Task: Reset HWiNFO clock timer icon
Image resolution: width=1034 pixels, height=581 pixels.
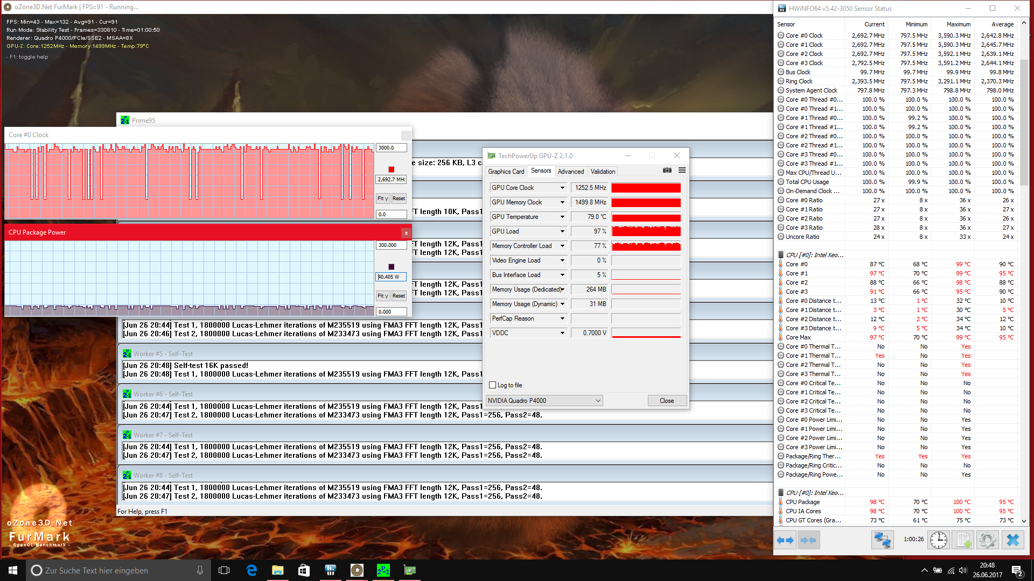Action: (x=938, y=540)
